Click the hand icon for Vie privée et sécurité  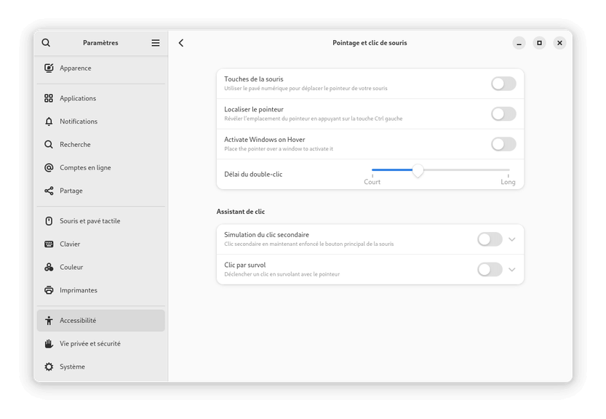[49, 343]
